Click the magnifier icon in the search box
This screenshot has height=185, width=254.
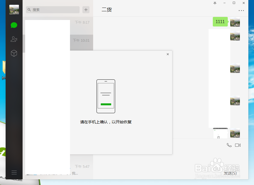click(x=29, y=10)
